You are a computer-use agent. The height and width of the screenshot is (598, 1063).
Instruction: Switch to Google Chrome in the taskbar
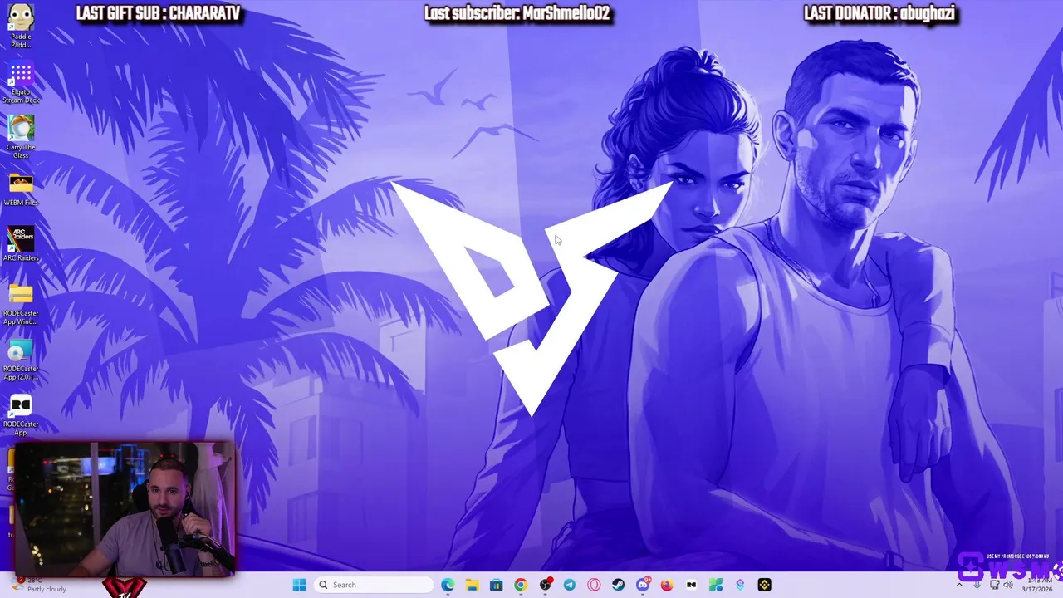coord(521,585)
